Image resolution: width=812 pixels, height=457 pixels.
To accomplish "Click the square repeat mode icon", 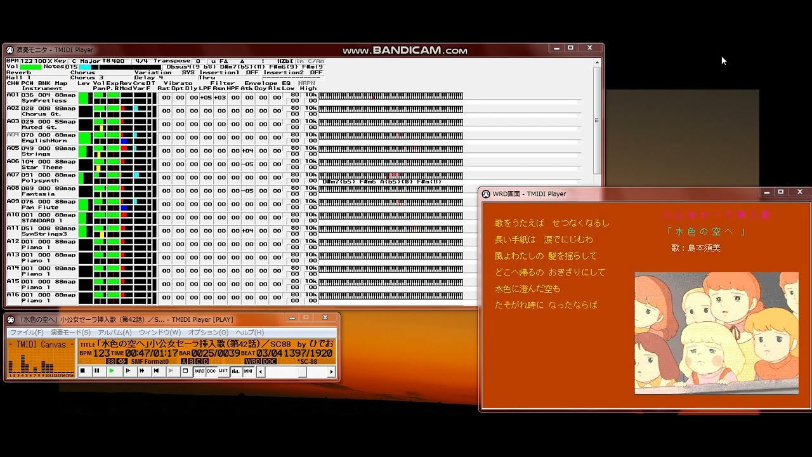I will pyautogui.click(x=185, y=371).
